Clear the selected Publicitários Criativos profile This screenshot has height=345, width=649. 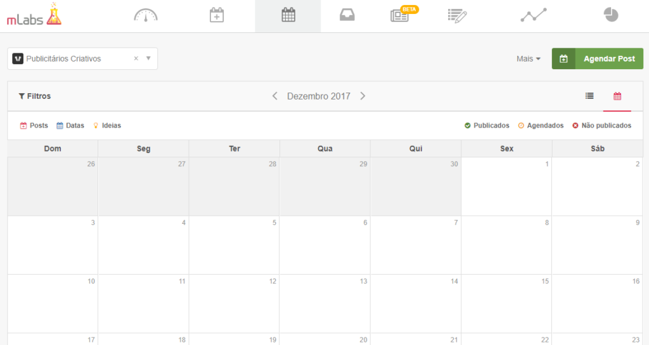point(136,58)
